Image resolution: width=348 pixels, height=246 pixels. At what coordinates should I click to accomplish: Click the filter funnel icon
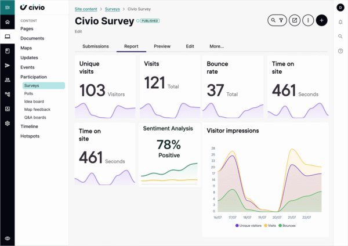281,20
